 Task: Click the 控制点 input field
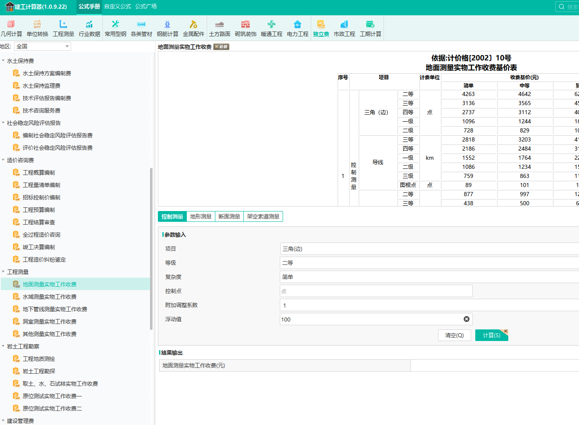[376, 291]
